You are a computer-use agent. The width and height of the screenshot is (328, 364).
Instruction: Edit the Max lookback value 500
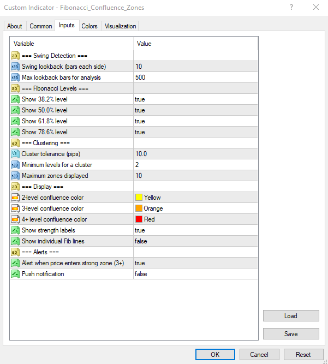click(195, 77)
